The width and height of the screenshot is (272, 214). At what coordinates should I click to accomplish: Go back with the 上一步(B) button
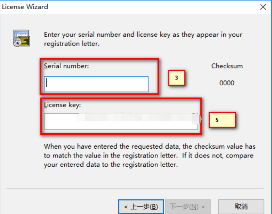pyautogui.click(x=141, y=207)
